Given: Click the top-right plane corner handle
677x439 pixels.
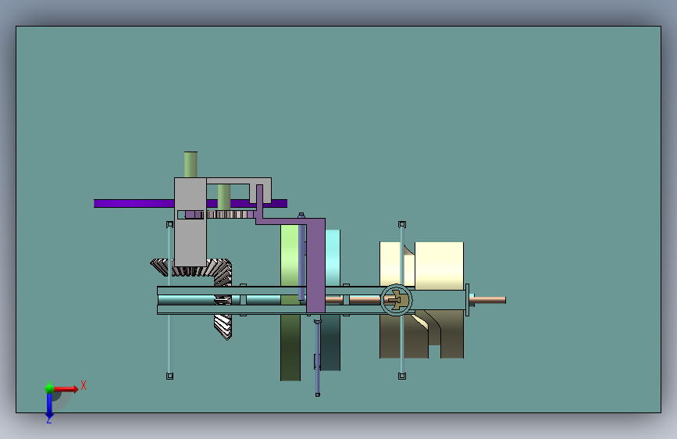Looking at the screenshot, I should (402, 224).
